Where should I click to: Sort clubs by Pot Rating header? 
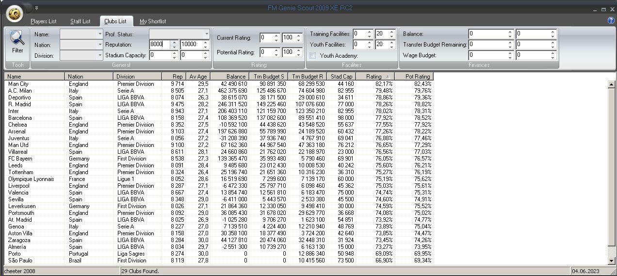coord(413,77)
